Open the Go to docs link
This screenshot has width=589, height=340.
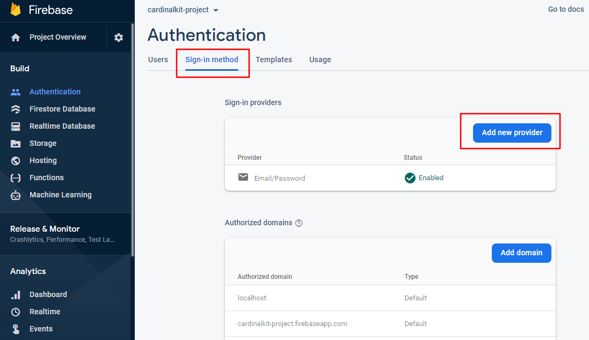tap(565, 9)
